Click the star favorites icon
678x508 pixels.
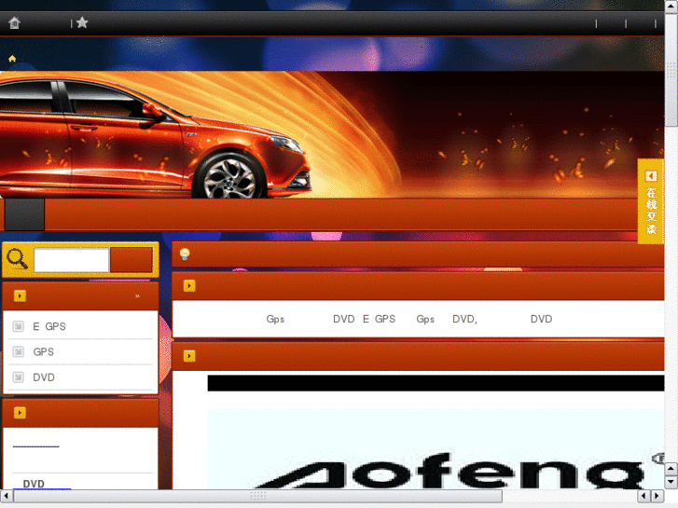pos(82,22)
